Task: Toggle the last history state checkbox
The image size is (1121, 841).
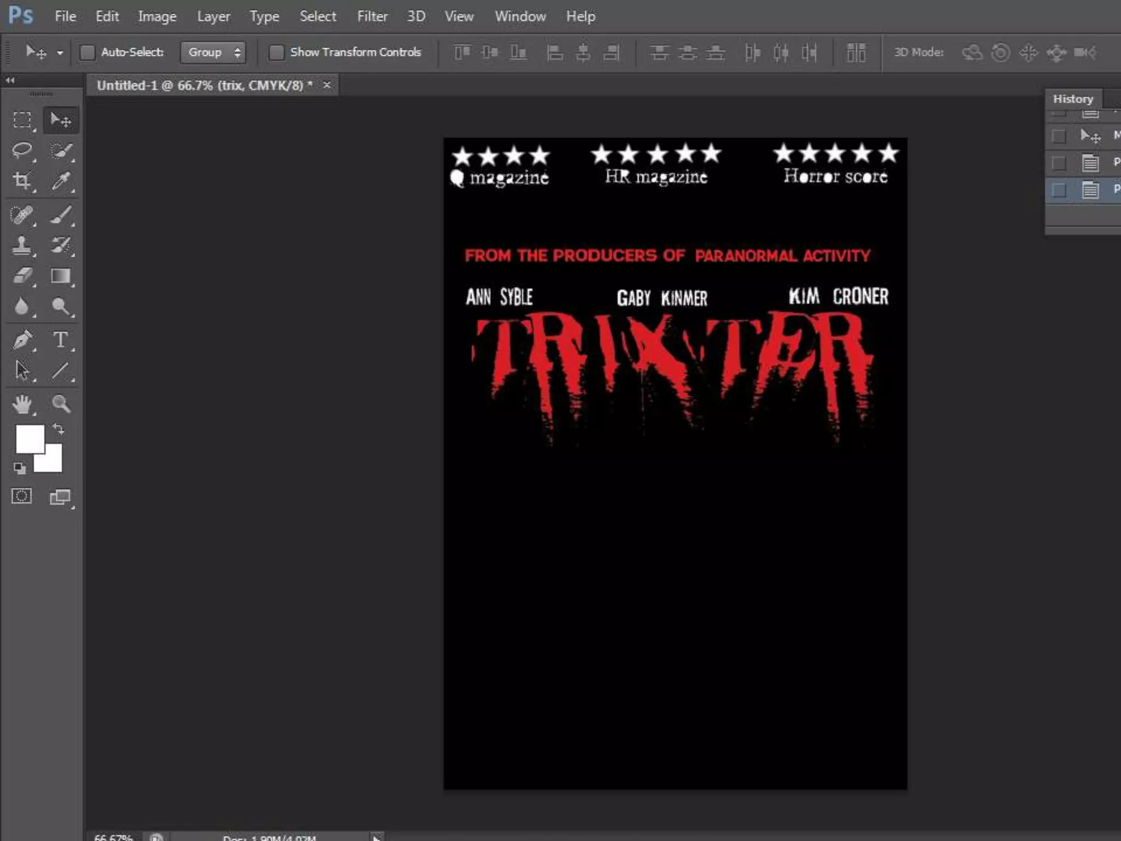Action: (1059, 190)
